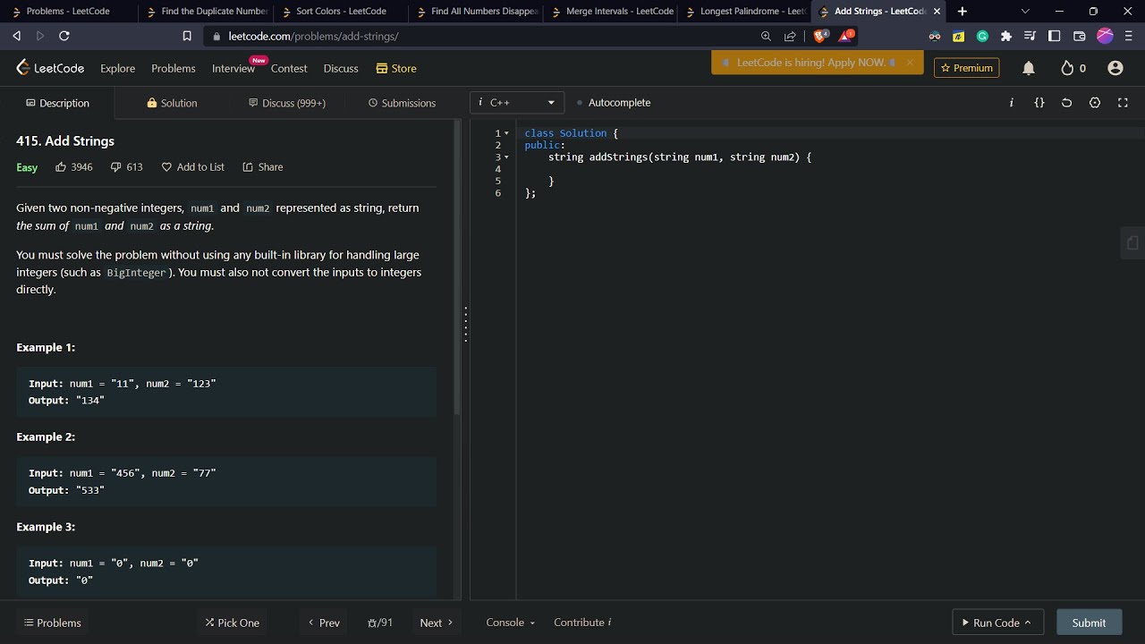Switch to the Submissions tab
Screen dimensions: 1145x644
pos(402,103)
